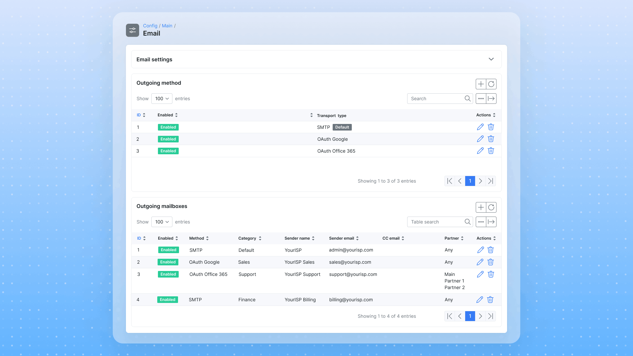Screen dimensions: 633x356
Task: Refresh the Outgoing method table
Action: 491,84
